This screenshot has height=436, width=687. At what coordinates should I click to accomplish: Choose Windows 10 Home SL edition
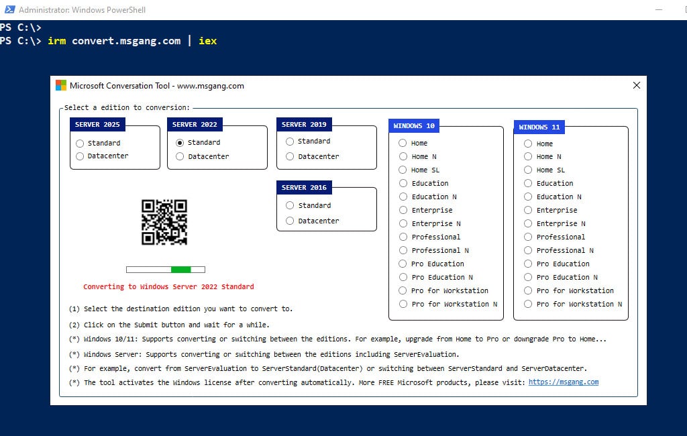point(403,170)
